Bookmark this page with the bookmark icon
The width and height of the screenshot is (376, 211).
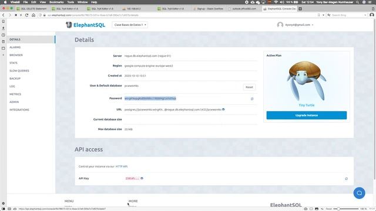point(318,15)
